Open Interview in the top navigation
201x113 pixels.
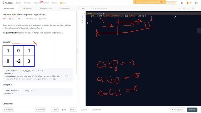(x=37, y=3)
